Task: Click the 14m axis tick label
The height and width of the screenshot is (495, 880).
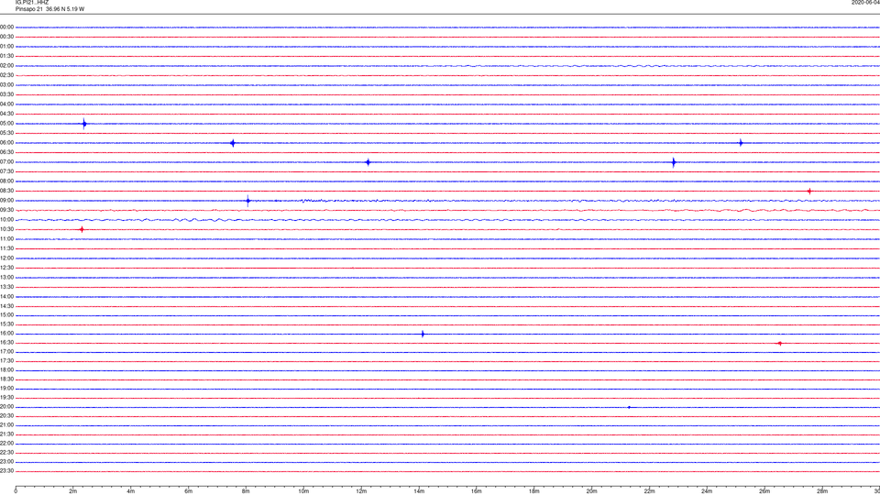Action: (419, 491)
